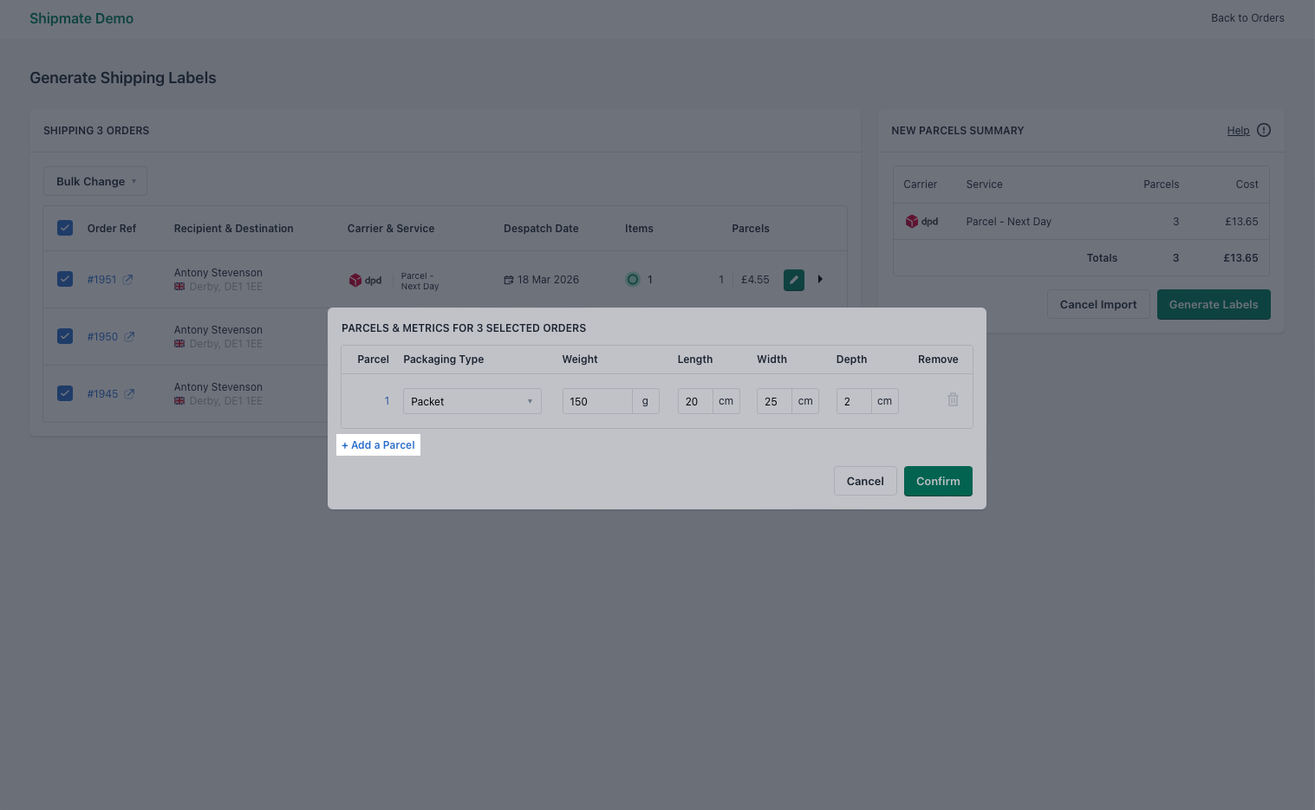Uncheck the checkbox next to order #1950

[x=65, y=336]
